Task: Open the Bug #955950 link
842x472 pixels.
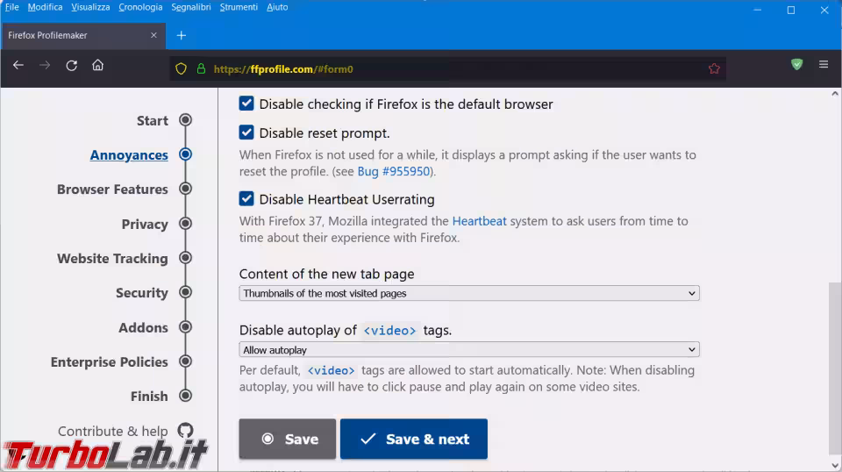Action: click(394, 171)
